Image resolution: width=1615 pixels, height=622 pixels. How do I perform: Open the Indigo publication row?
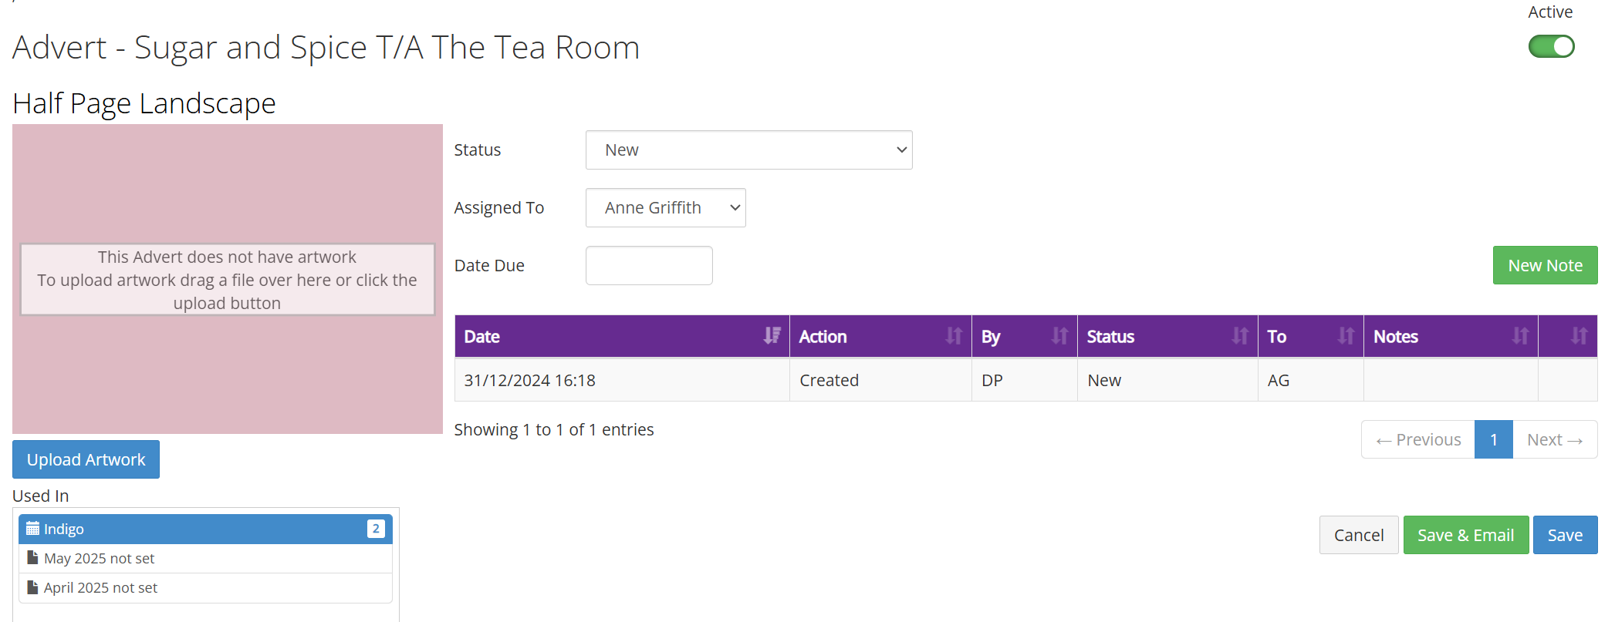[205, 529]
